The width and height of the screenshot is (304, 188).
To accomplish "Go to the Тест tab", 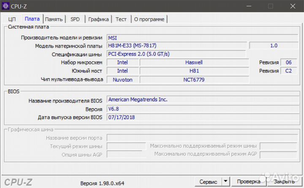I will pyautogui.click(x=121, y=19).
